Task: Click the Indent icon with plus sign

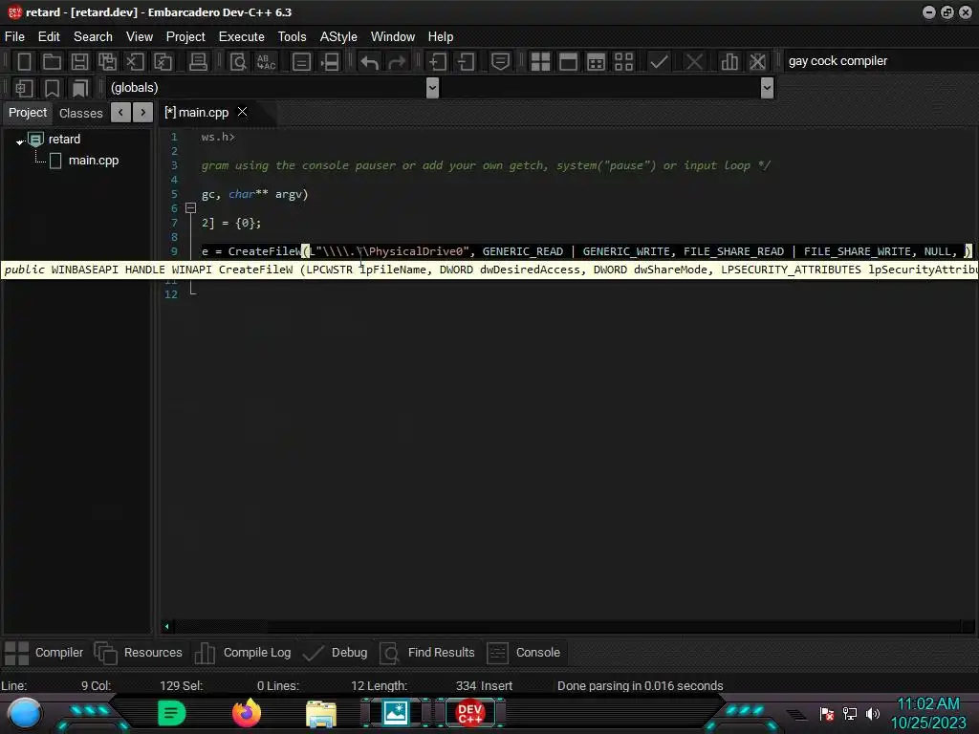Action: click(437, 62)
